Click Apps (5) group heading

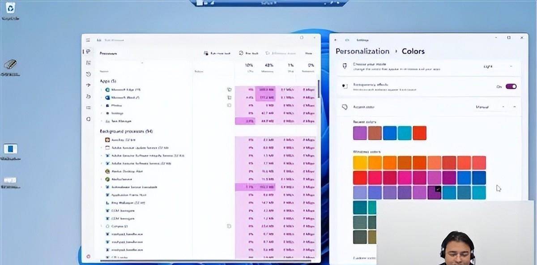click(x=107, y=81)
